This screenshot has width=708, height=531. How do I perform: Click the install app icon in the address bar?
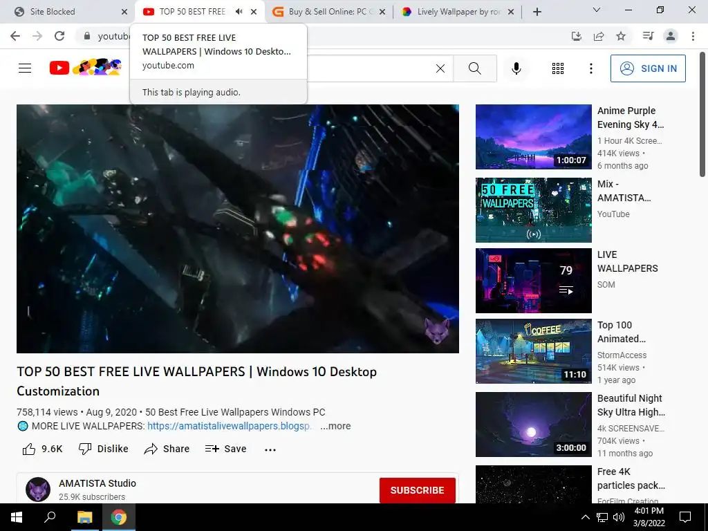point(577,36)
